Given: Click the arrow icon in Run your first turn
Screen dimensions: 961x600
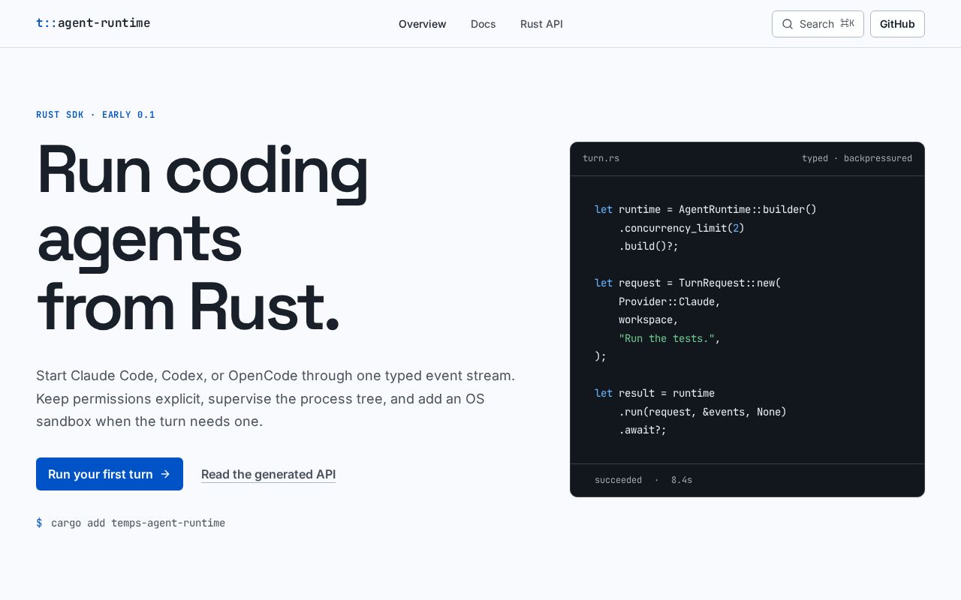Looking at the screenshot, I should pos(165,474).
